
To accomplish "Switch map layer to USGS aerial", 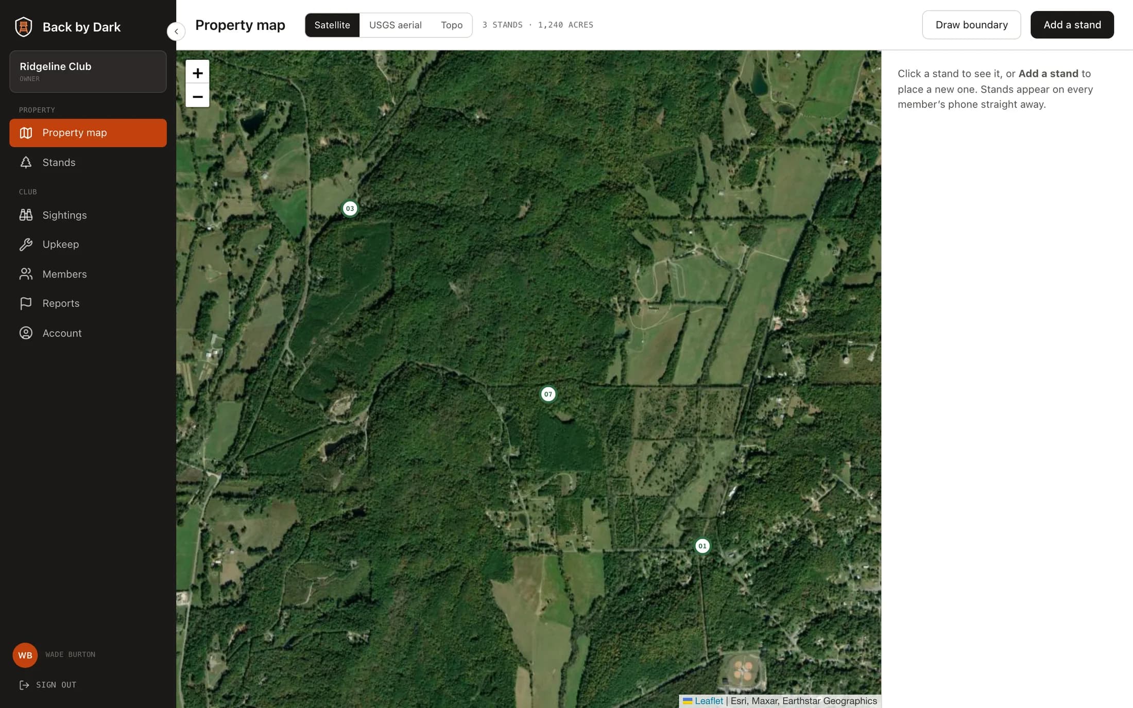I will coord(395,25).
